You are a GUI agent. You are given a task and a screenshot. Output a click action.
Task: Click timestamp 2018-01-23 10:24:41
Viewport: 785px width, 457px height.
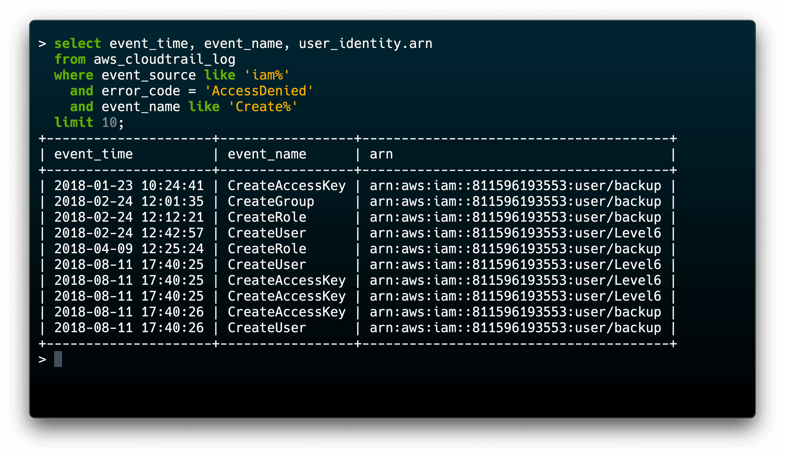point(129,186)
